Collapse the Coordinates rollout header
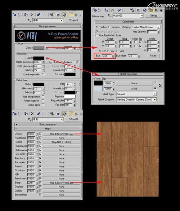 point(128,22)
